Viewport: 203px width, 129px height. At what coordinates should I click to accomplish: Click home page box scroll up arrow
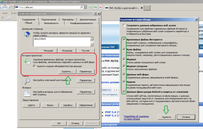(x=92, y=39)
